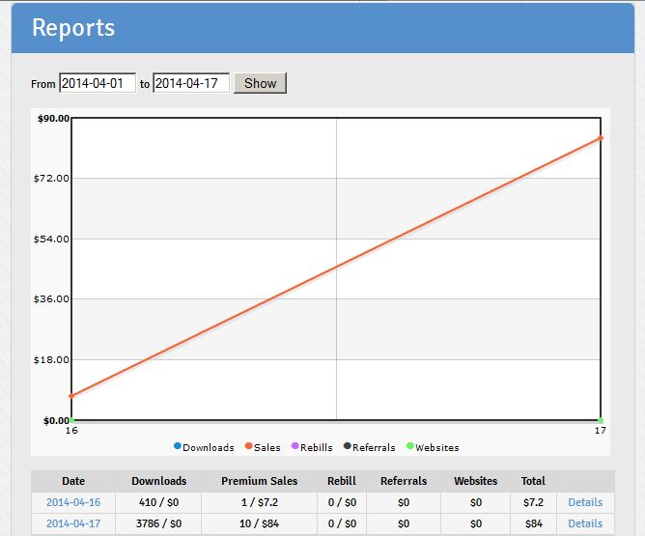
Task: Focus the To date field showing 2014-04-17
Action: point(190,83)
